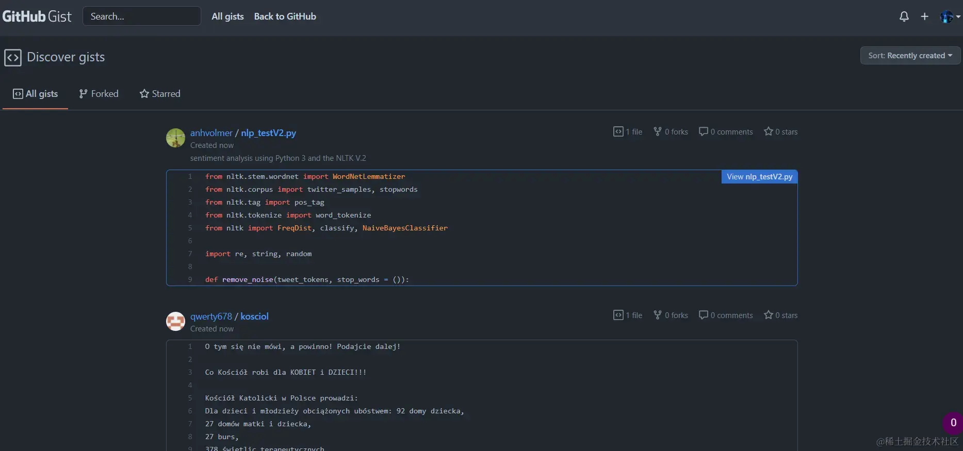963x451 pixels.
Task: Click line 'Co Kościół robi dla KOBIET i DZIECI!!!'
Action: [286, 373]
